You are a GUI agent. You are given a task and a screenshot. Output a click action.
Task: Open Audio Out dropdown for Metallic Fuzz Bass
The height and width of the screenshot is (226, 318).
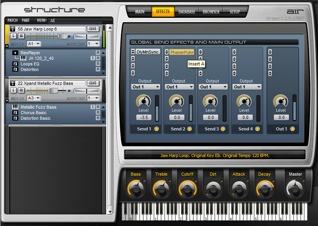pos(94,98)
